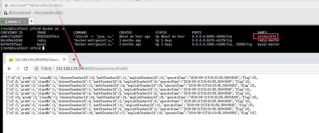This screenshot has height=133, width=319.
Task: Click the ssh://root address field
Action: pyautogui.click(x=36, y=5)
